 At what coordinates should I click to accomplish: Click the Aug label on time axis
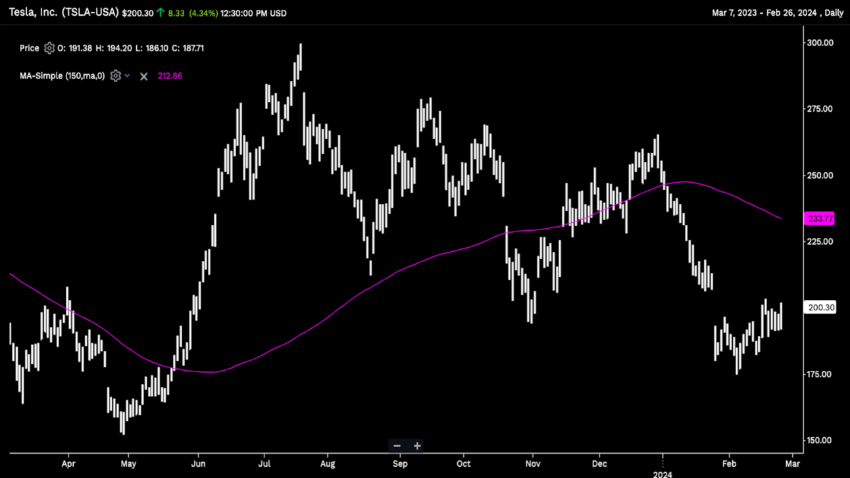point(328,463)
